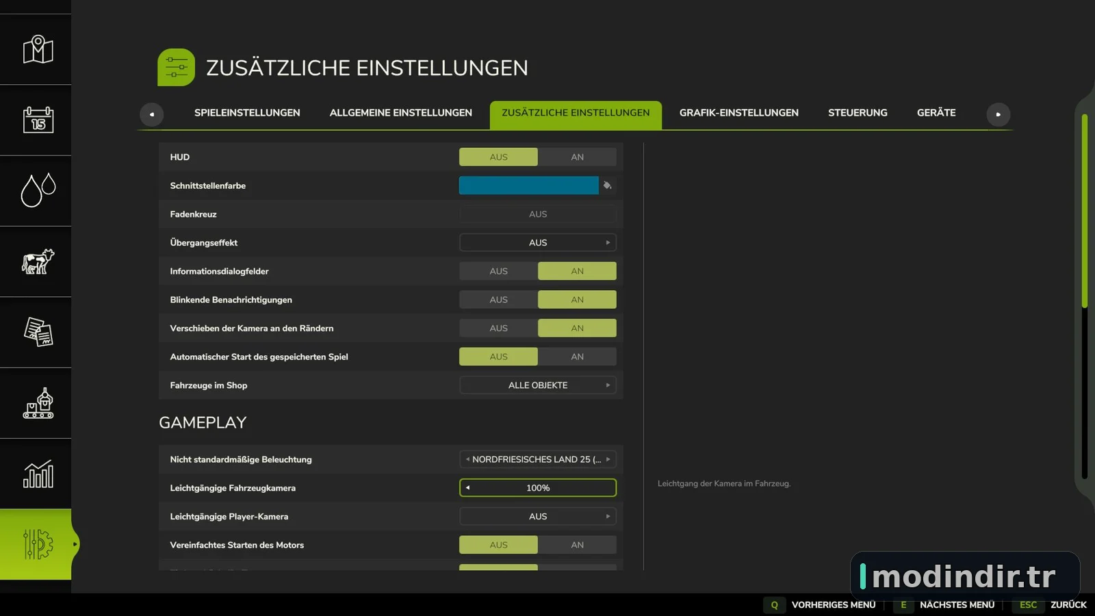Click Leichtgang der Kamera im Fahrzeug description

(x=724, y=483)
